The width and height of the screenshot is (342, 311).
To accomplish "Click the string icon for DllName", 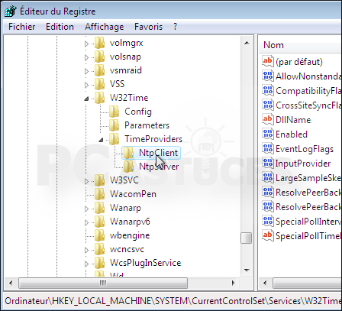I will [268, 119].
